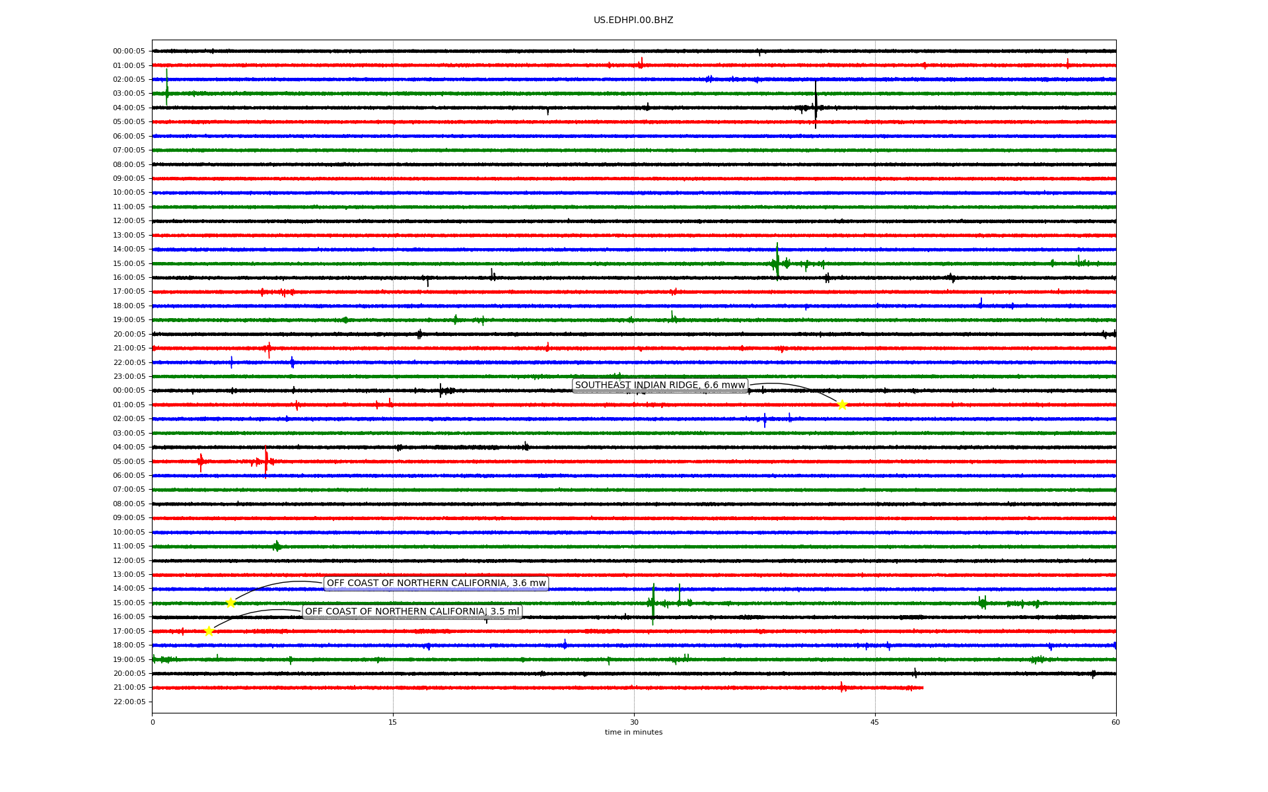Image resolution: width=1268 pixels, height=792 pixels.
Task: Click the star marker for the 3.5 ml California event
Action: pyautogui.click(x=209, y=631)
